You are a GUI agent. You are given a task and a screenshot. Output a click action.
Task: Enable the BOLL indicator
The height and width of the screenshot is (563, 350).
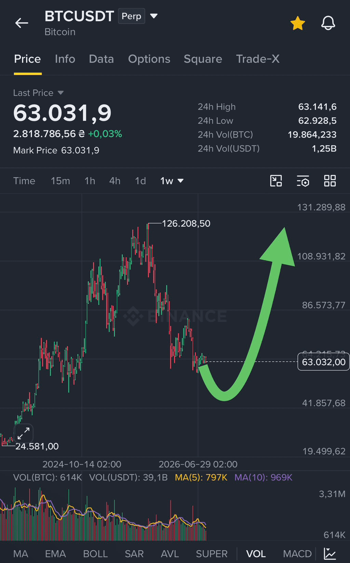[95, 554]
